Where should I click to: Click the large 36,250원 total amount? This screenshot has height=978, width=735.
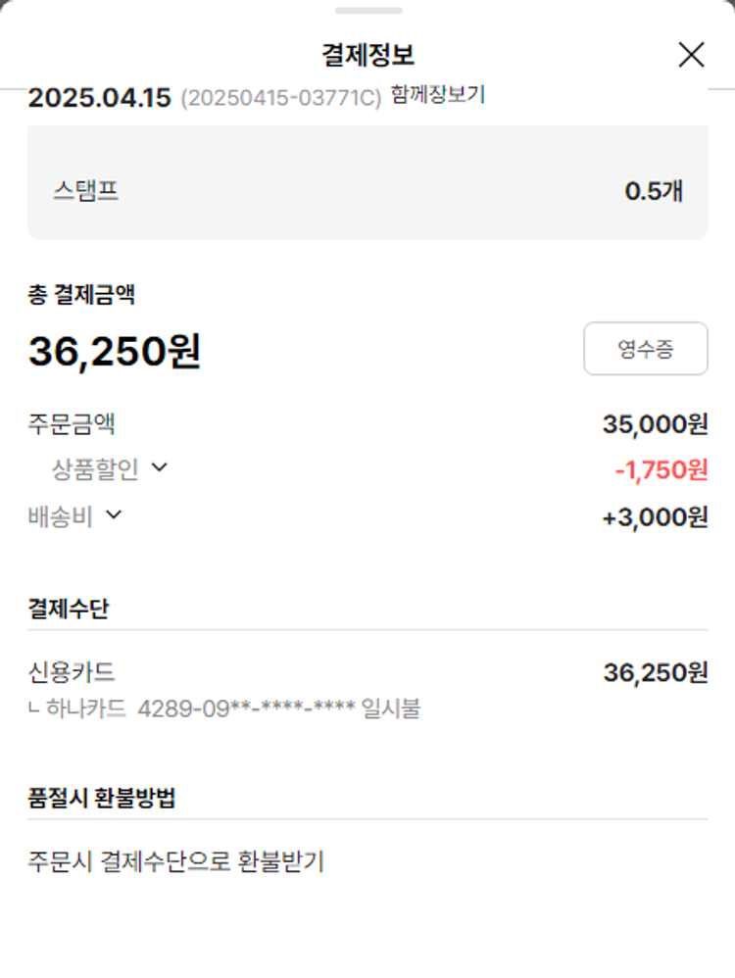(x=115, y=351)
